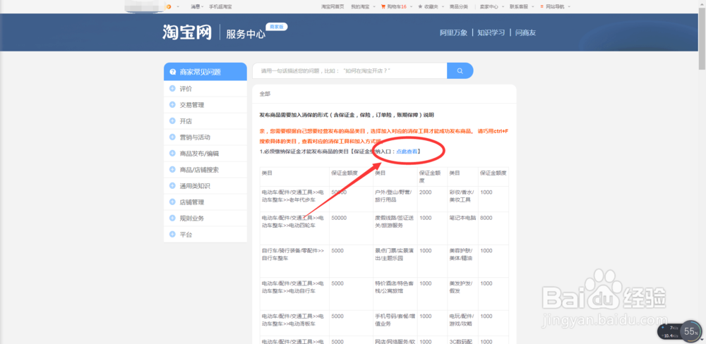This screenshot has width=706, height=344.
Task: Click the 淘宝网 logo in header
Action: click(187, 32)
